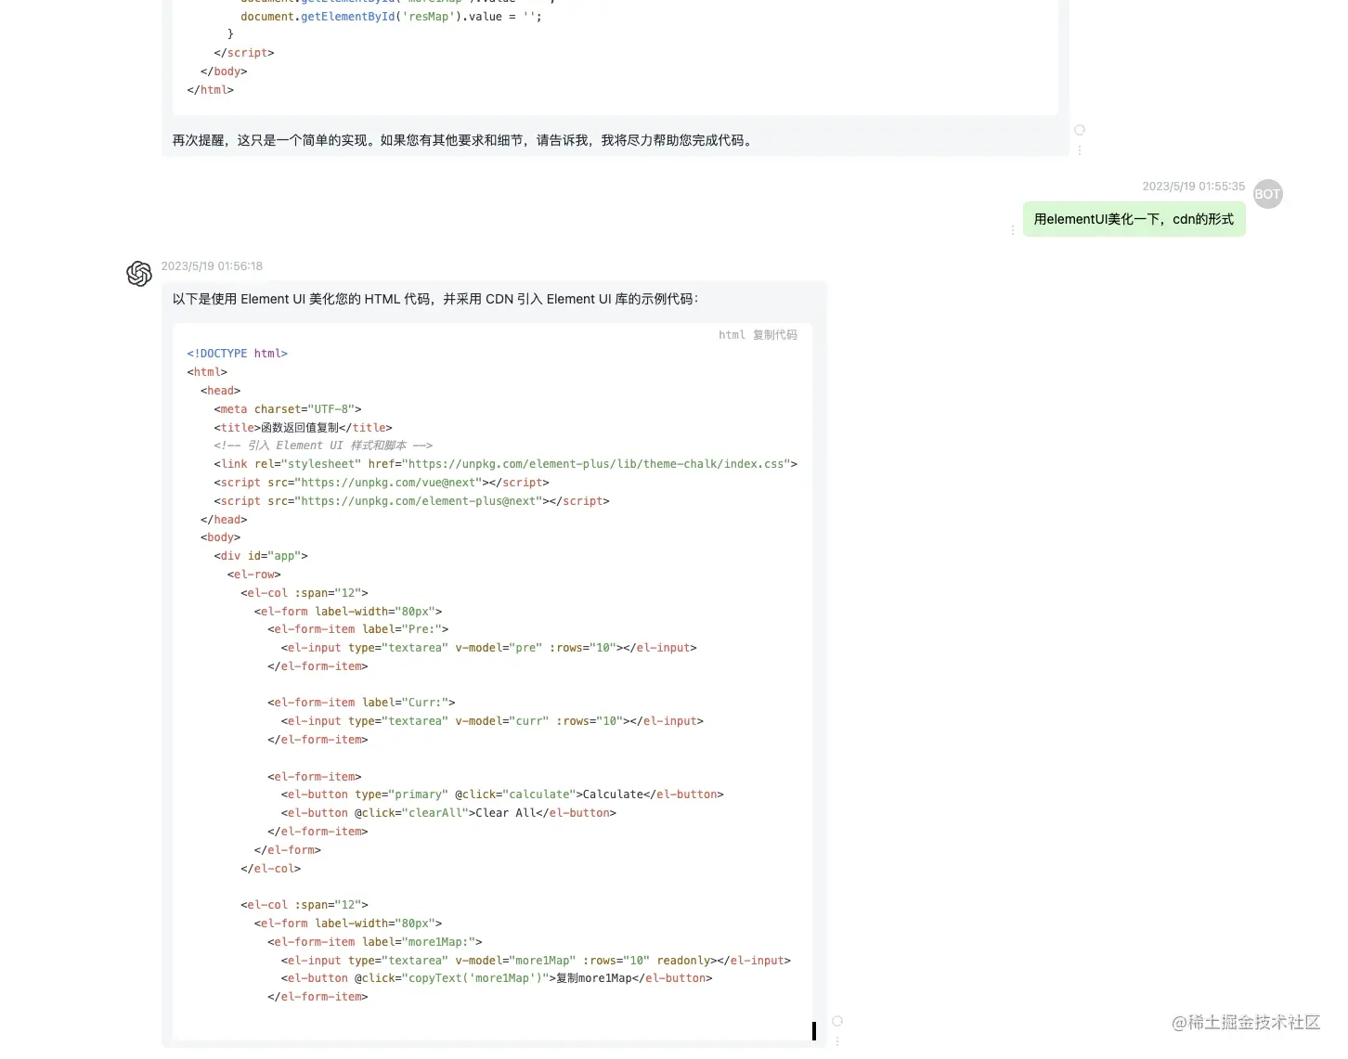Regenerate the Element UI code reply
The height and width of the screenshot is (1059, 1348).
(x=837, y=1021)
